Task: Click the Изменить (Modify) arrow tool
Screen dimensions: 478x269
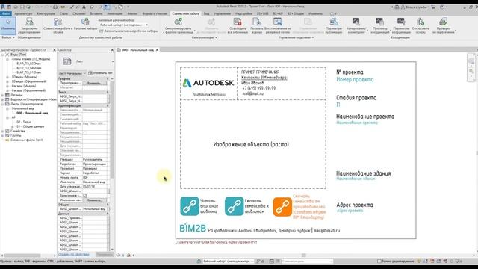Action: (x=8, y=25)
